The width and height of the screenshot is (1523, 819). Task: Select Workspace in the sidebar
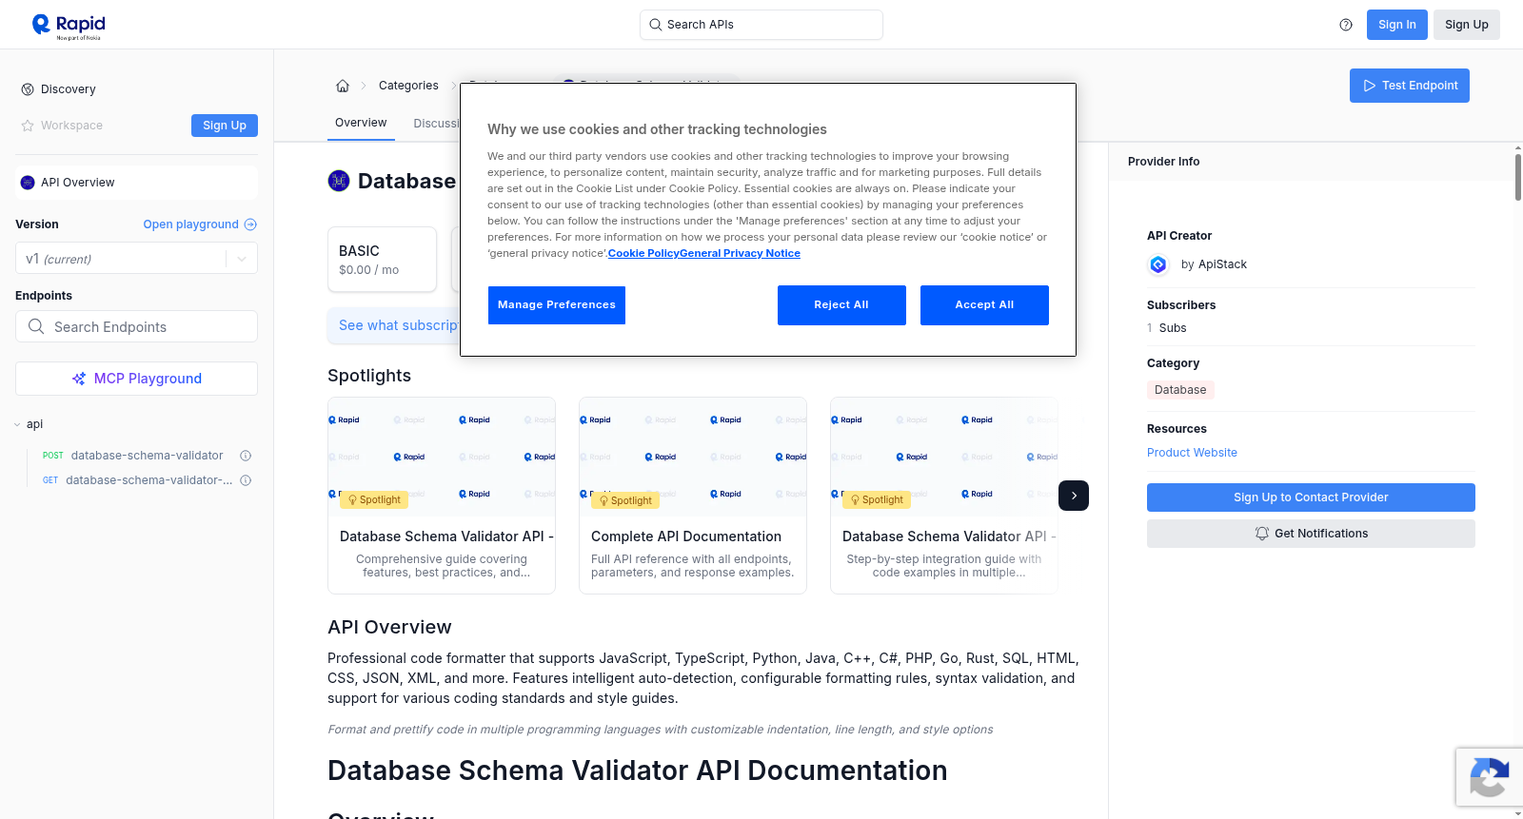[71, 126]
